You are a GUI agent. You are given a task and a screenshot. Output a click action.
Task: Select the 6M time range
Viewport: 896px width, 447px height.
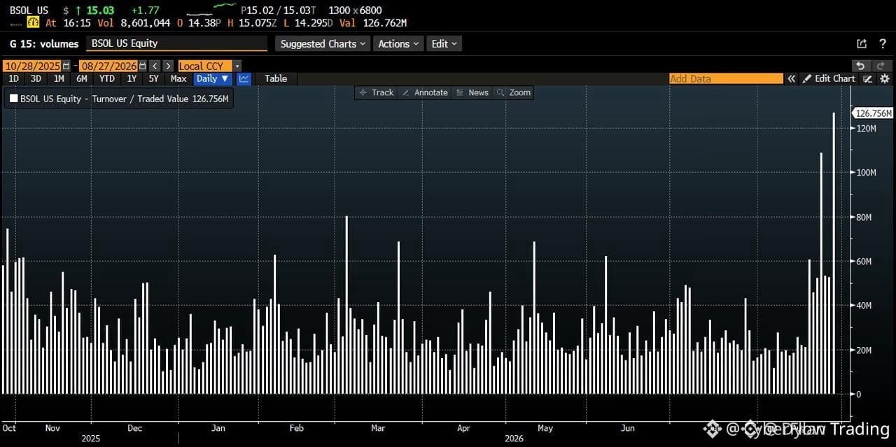[82, 78]
